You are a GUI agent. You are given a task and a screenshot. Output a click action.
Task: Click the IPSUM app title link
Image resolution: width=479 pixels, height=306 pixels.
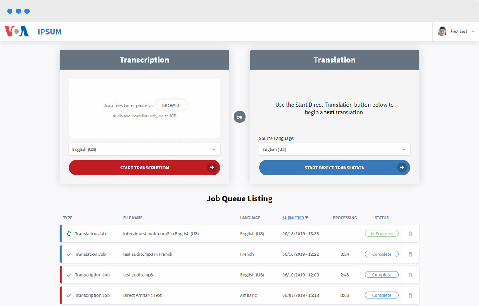click(50, 32)
